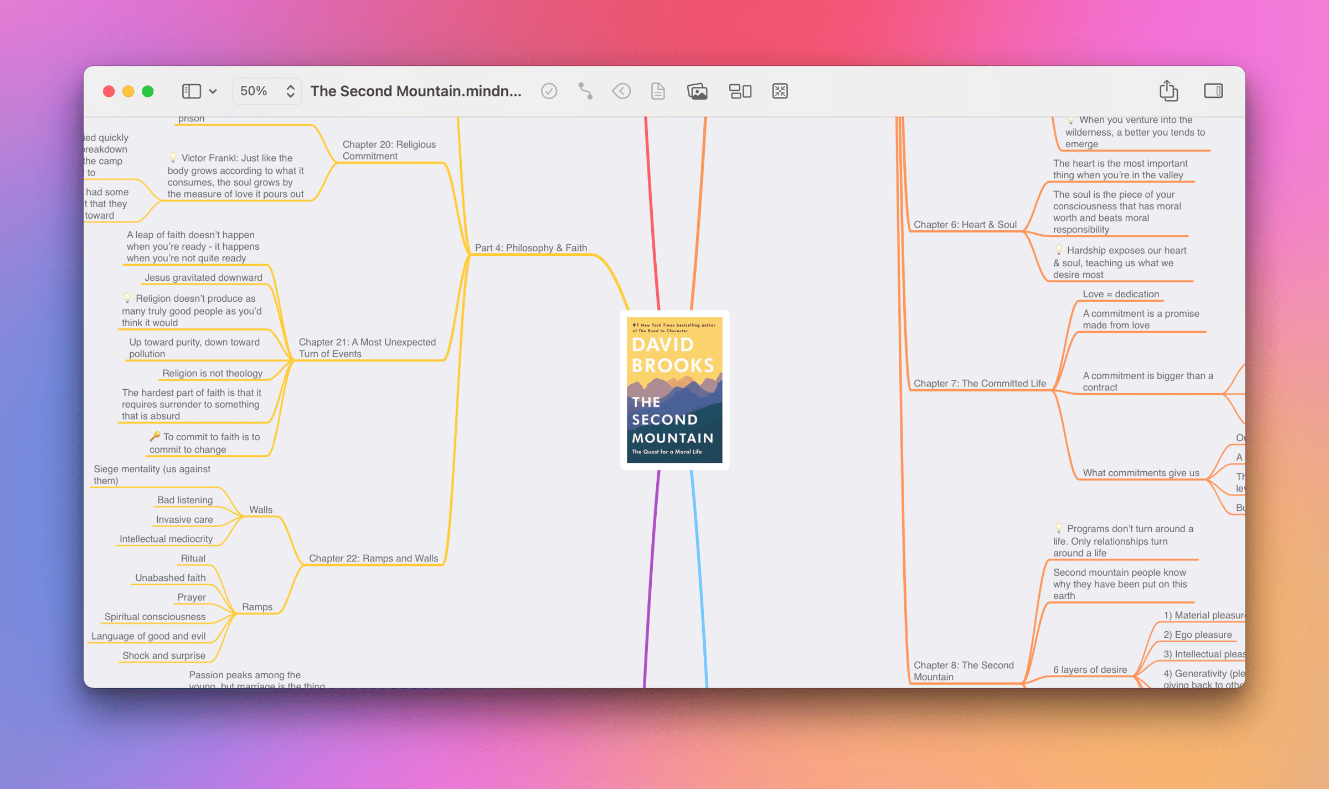Click lightbulb icon beside Victor Frankl
Screen dimensions: 1329x789
pos(173,158)
